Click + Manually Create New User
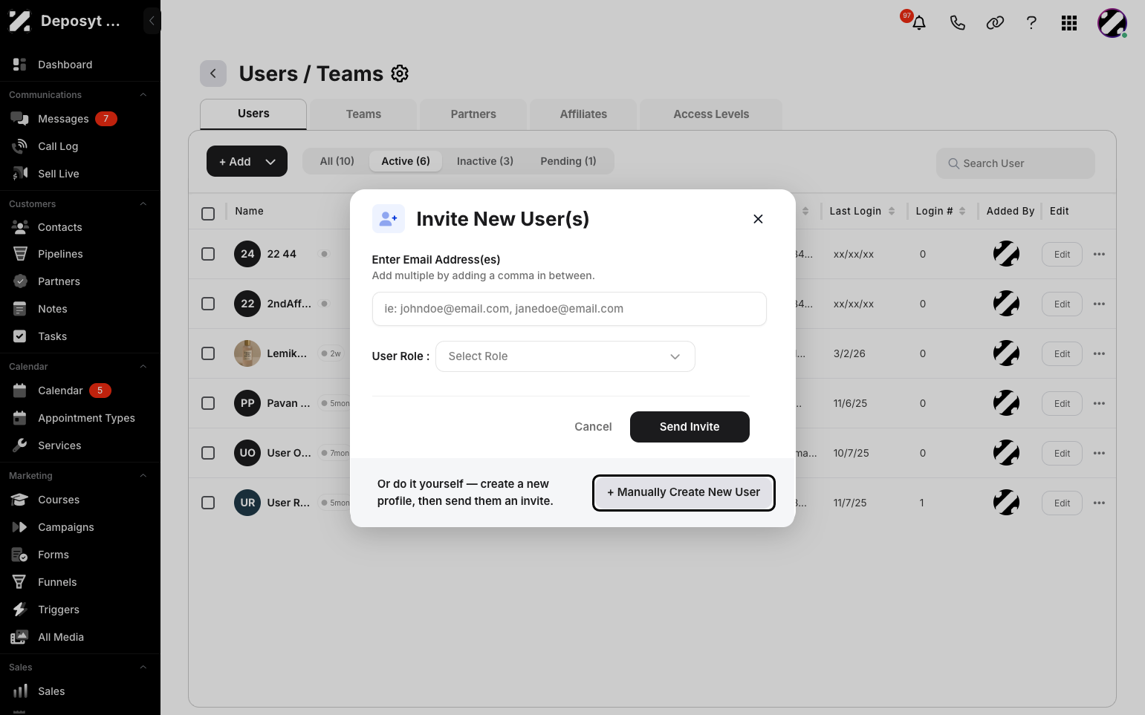 point(684,492)
